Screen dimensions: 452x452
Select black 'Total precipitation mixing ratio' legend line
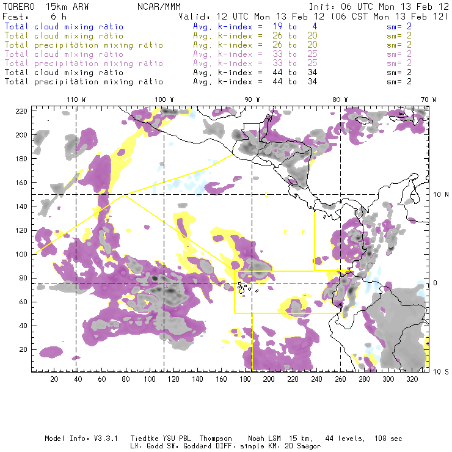pyautogui.click(x=84, y=82)
